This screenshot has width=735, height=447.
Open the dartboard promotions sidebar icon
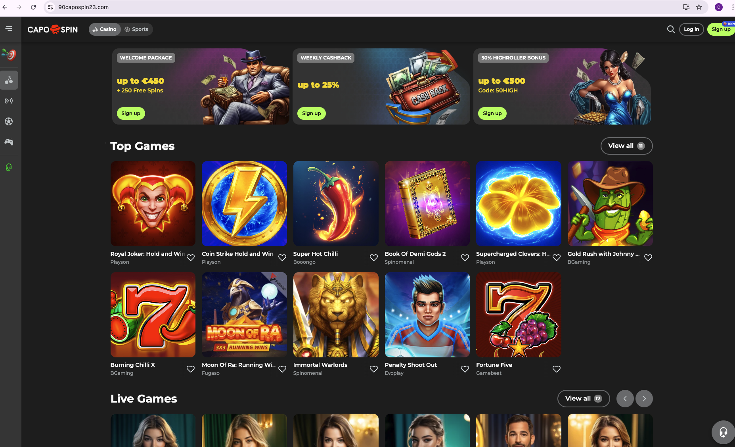click(x=9, y=54)
